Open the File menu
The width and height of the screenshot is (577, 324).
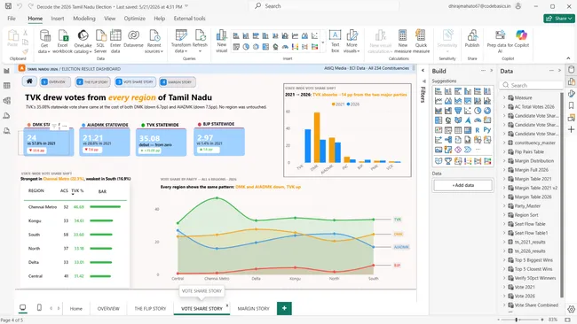click(x=12, y=19)
